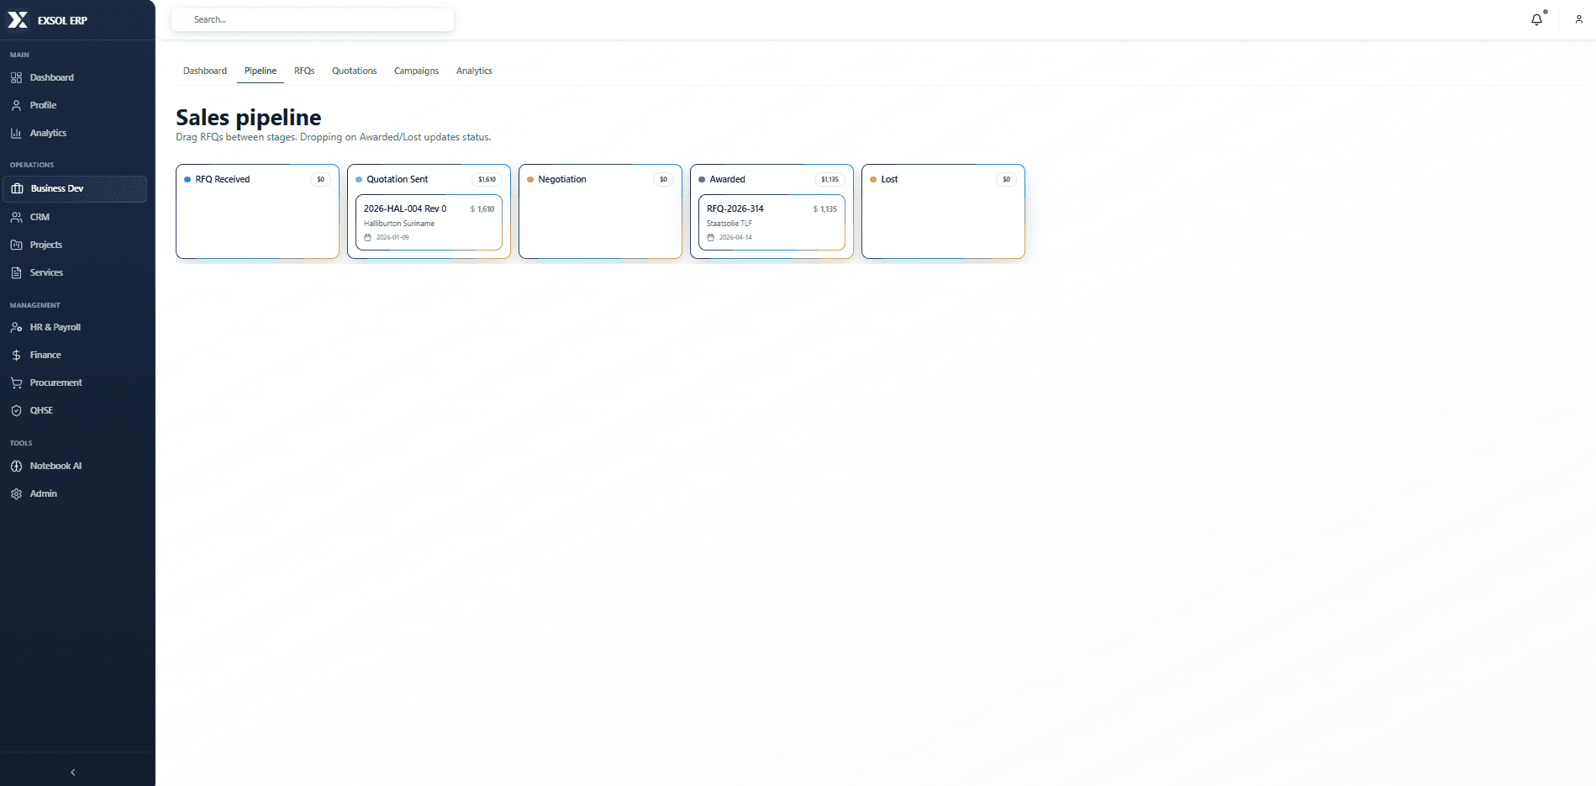Screen dimensions: 1596x786
Task: Click the HR & Payroll icon
Action: (x=16, y=327)
